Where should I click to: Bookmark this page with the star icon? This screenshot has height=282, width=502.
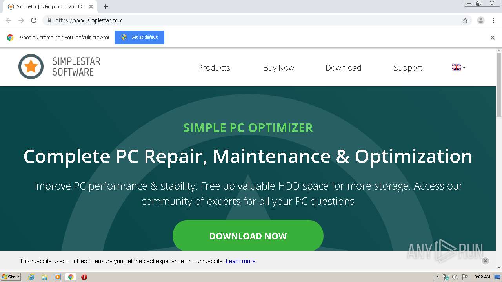[x=465, y=20]
